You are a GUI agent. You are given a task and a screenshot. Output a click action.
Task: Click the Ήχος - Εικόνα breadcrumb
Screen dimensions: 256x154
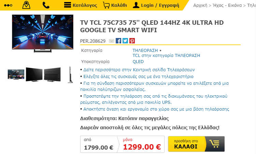coord(227,5)
